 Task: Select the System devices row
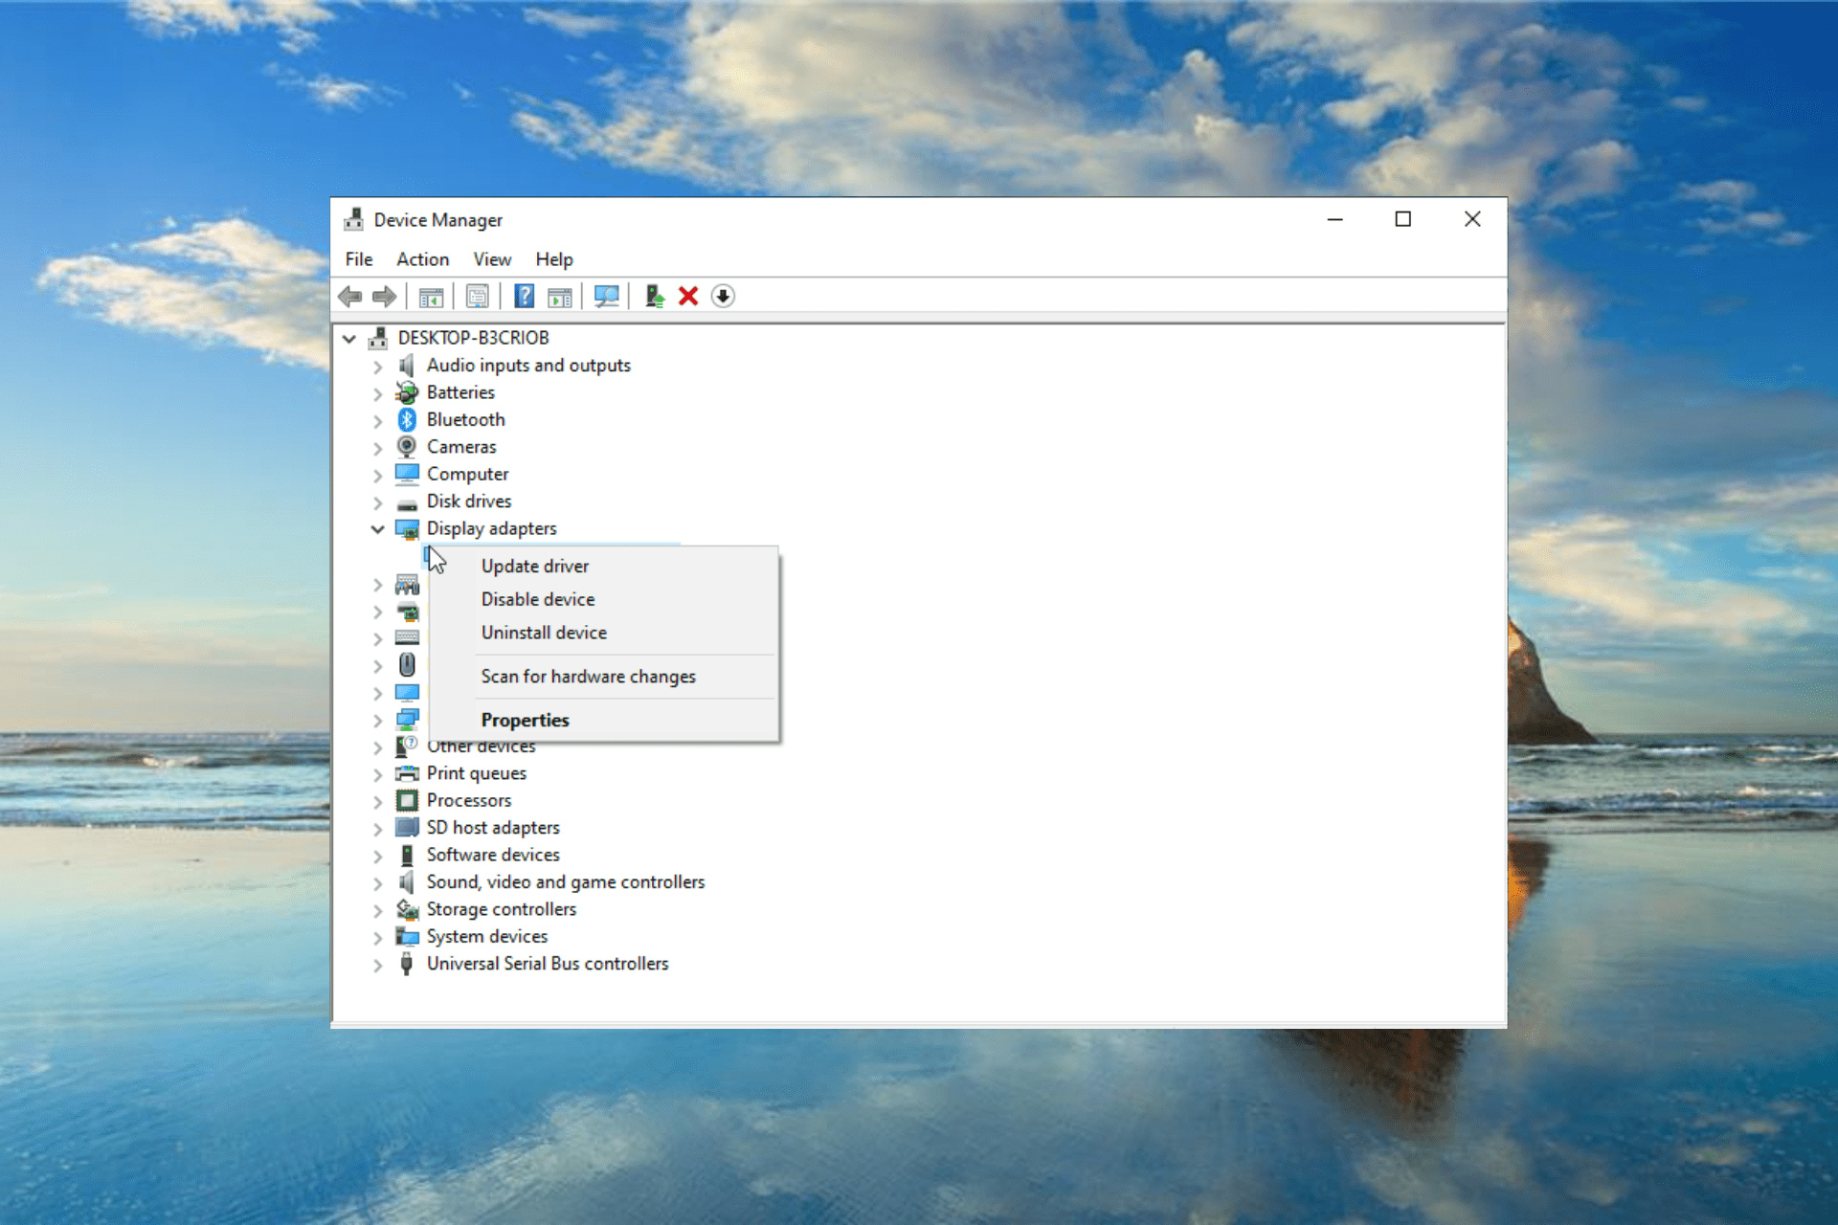[x=487, y=936]
